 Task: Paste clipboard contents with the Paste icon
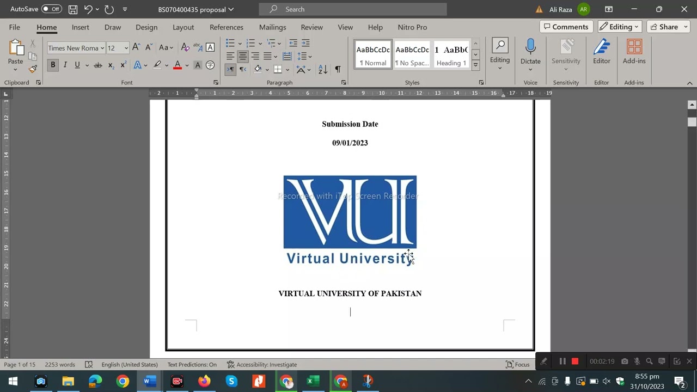click(x=15, y=48)
